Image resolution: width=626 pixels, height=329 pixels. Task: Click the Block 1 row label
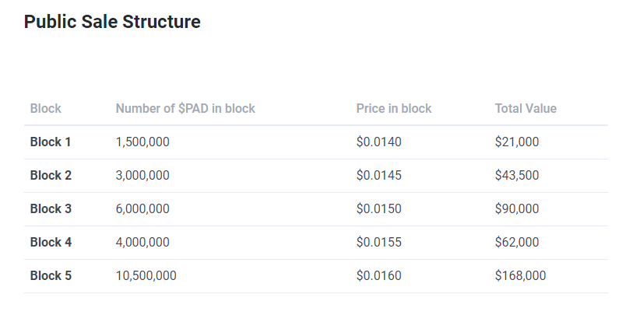(x=51, y=142)
